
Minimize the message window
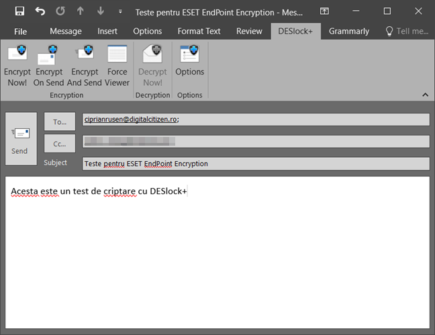click(356, 11)
